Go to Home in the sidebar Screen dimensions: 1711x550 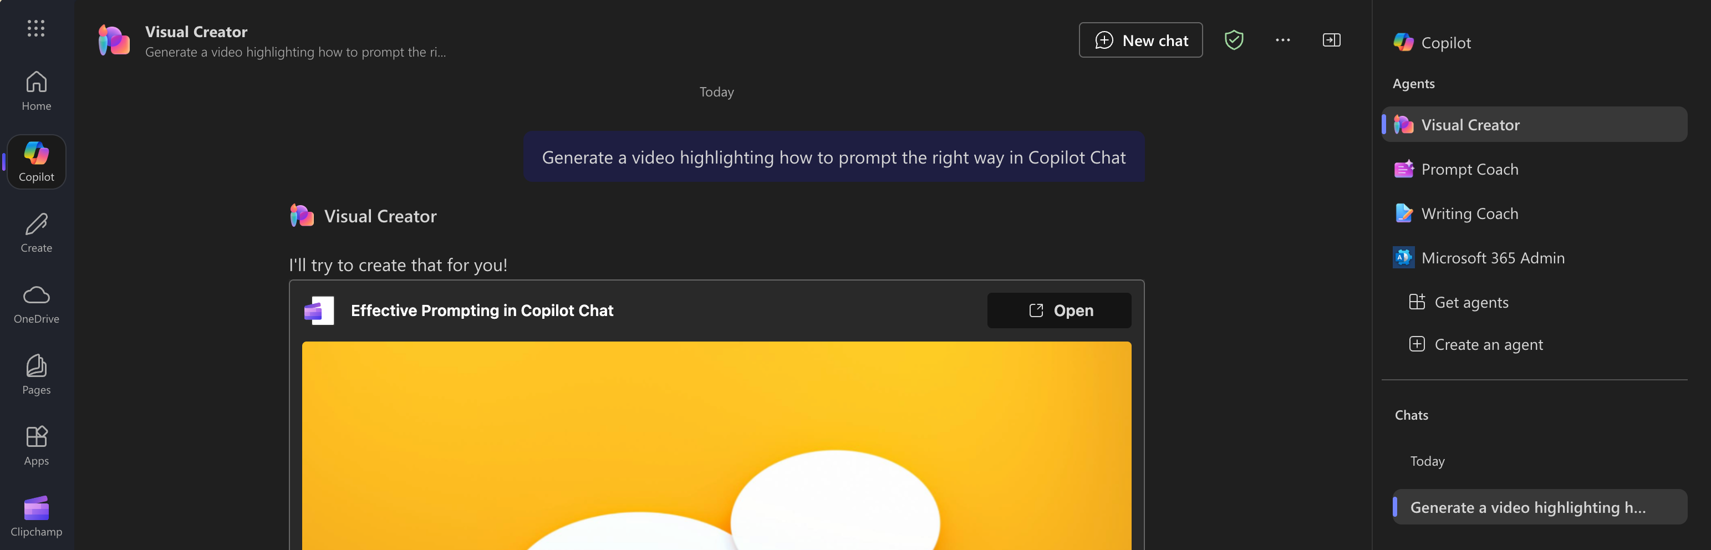[x=36, y=91]
